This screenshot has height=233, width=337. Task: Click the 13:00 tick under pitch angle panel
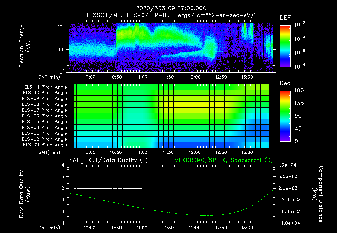pos(247,153)
